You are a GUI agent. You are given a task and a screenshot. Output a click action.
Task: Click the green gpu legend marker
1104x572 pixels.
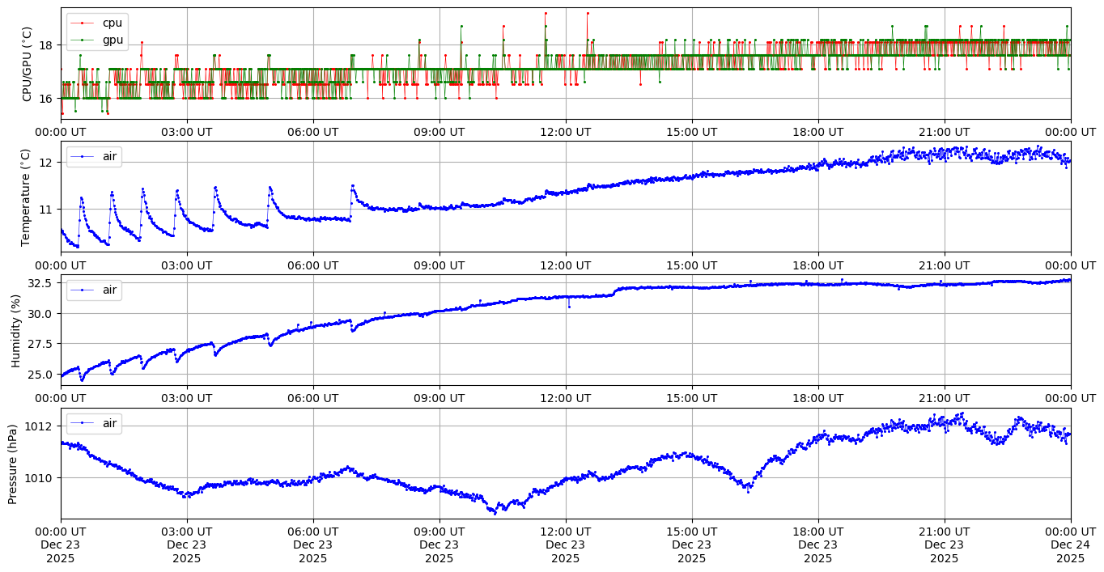83,40
